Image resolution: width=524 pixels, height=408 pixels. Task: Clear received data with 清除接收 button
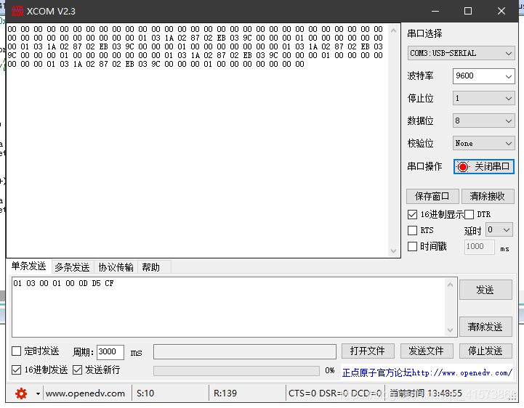coord(487,196)
